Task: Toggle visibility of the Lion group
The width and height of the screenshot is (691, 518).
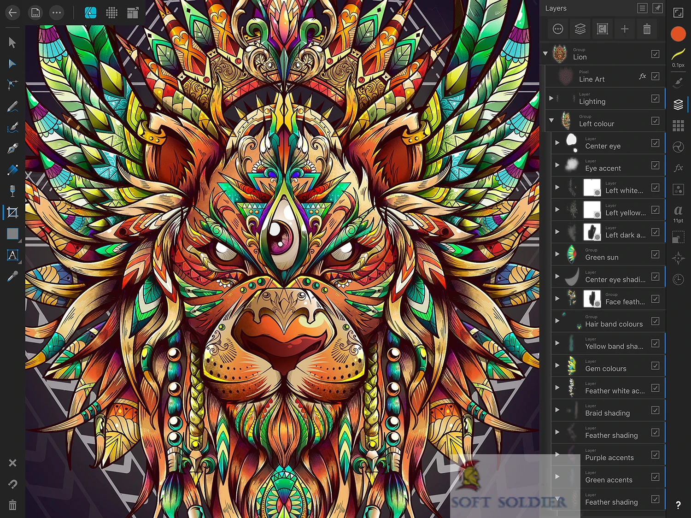Action: (655, 54)
